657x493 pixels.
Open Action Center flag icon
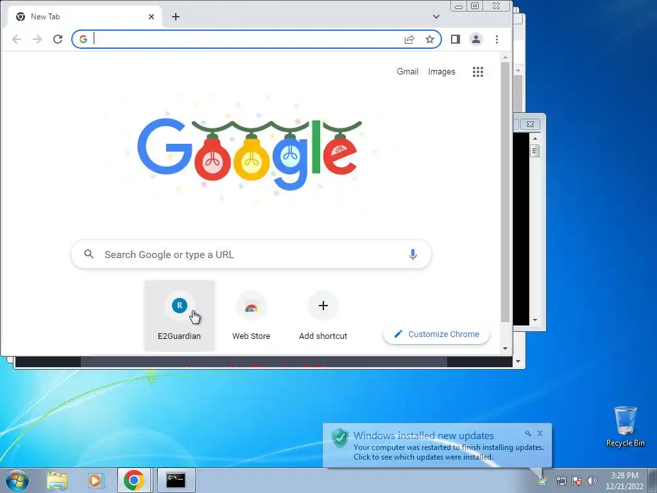[x=577, y=481]
